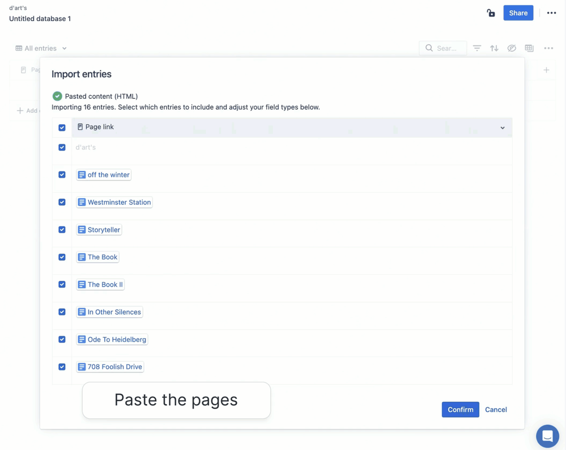This screenshot has width=566, height=450.
Task: Click the Confirm button
Action: (x=460, y=410)
